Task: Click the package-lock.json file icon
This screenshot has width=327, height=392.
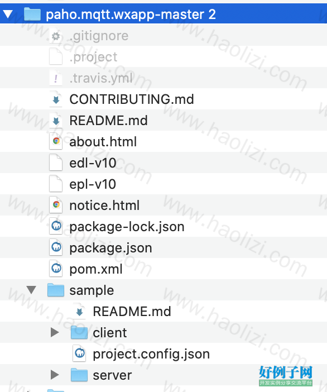Action: pyautogui.click(x=56, y=227)
